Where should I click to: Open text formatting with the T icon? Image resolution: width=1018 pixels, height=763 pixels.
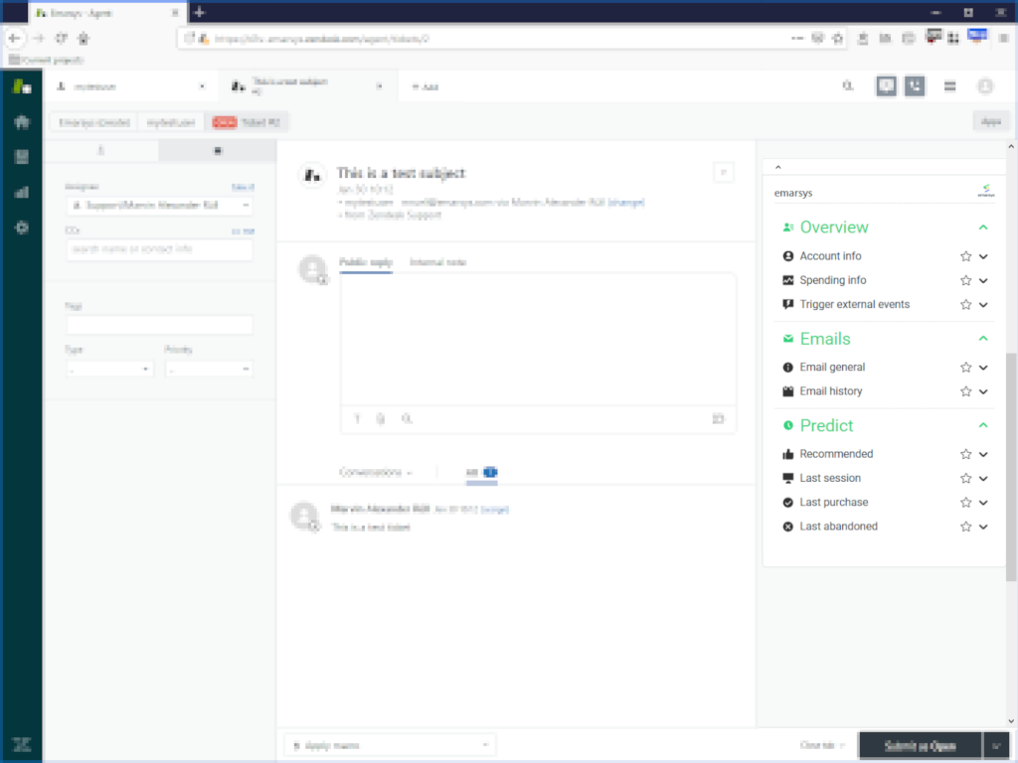357,419
